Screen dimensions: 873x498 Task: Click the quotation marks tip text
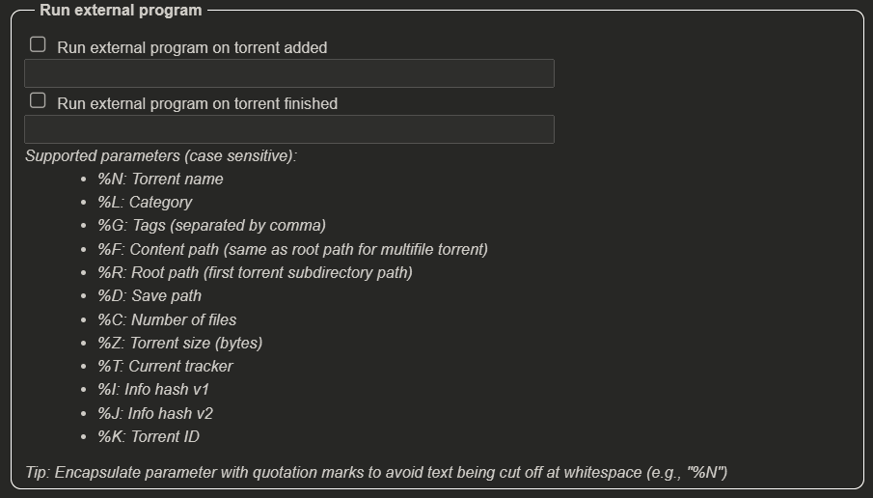click(376, 472)
